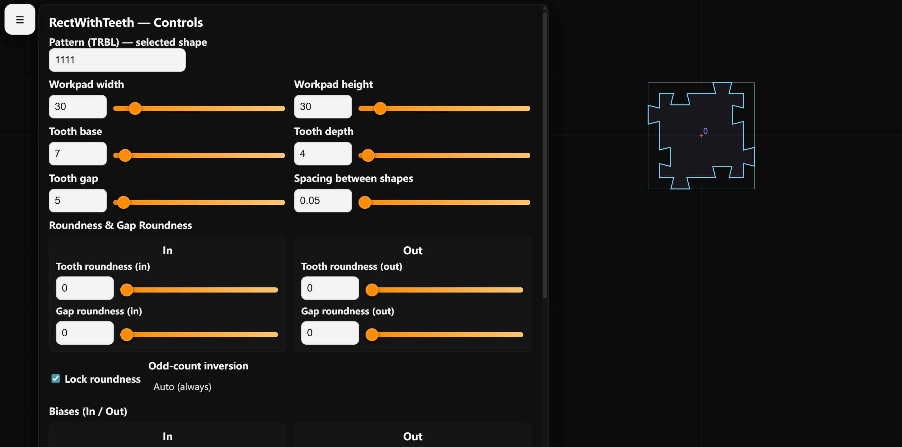Screen dimensions: 902x447
Task: Click the Pattern (TRBL) input field
Action: [117, 60]
